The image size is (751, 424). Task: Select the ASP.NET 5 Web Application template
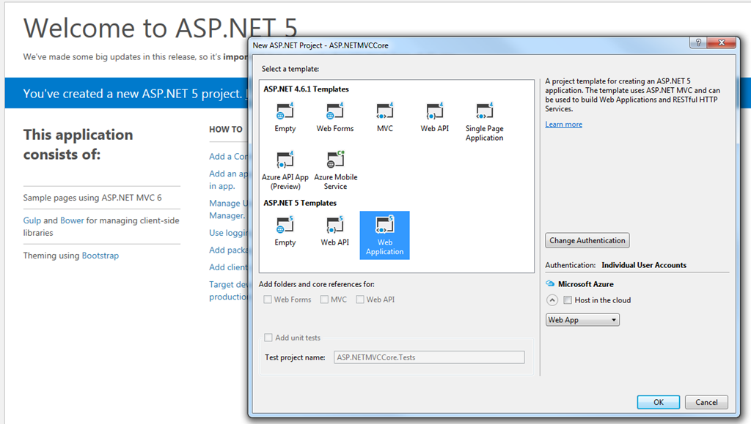[384, 235]
